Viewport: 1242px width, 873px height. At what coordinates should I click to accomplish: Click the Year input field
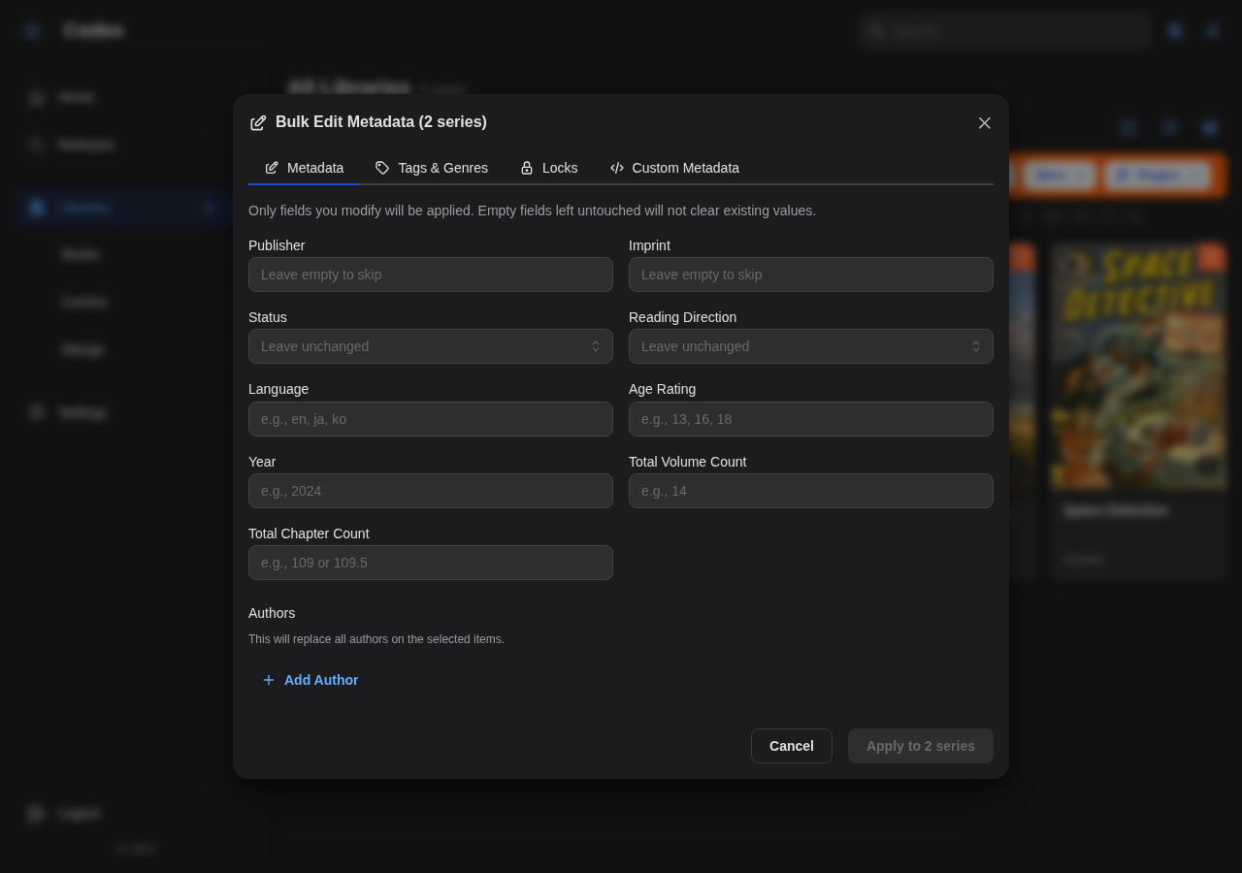pos(431,491)
